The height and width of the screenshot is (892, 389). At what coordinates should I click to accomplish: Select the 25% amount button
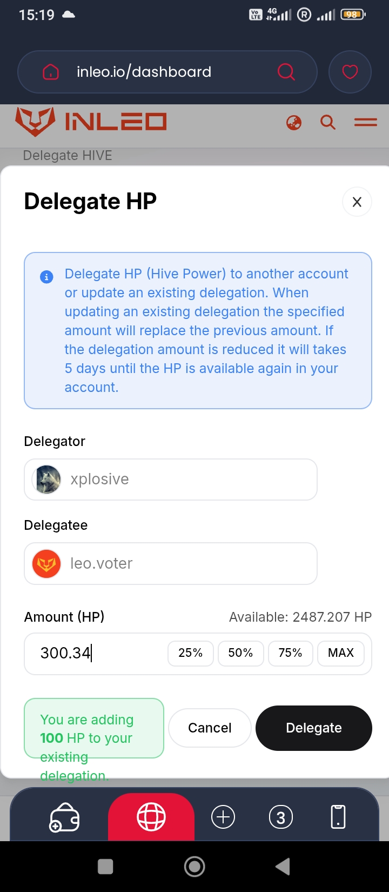(191, 653)
